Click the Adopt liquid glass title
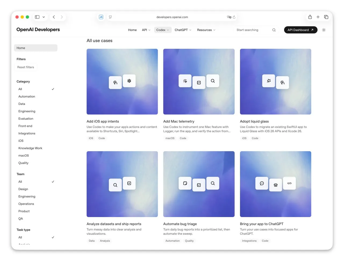 point(254,121)
